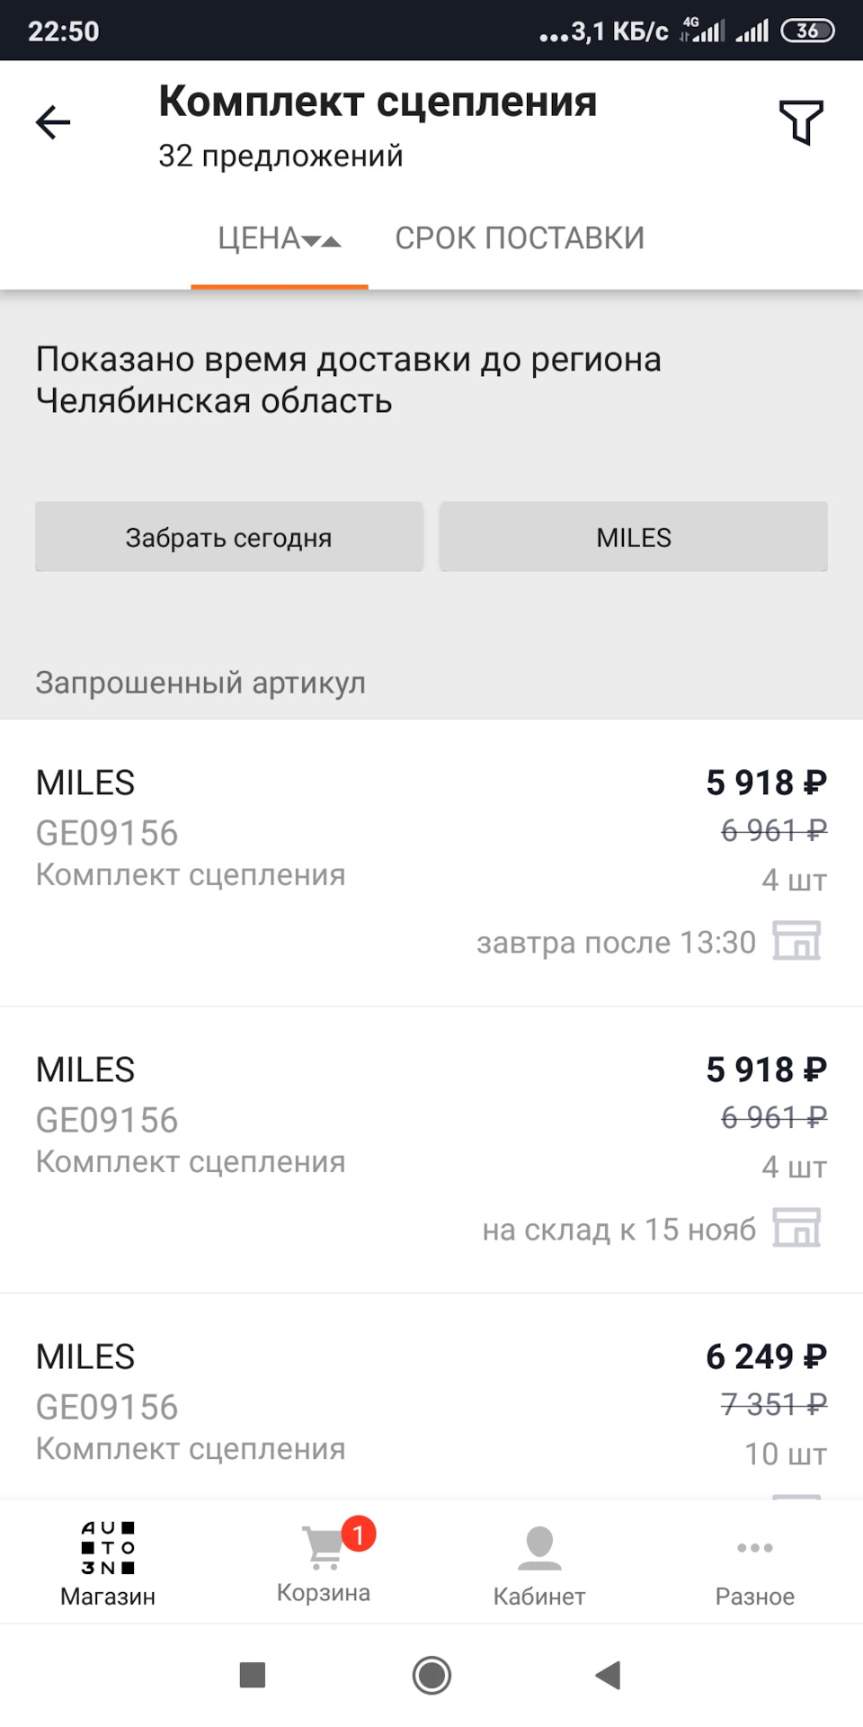Open the filter funnel icon
This screenshot has width=863, height=1727.
point(800,122)
